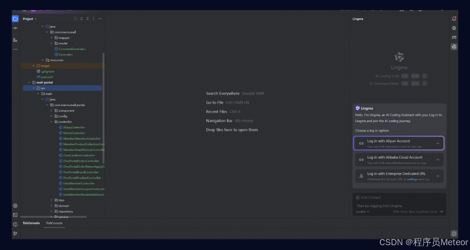The height and width of the screenshot is (250, 470).
Task: Click the Lingma chat input field
Action: pyautogui.click(x=399, y=206)
